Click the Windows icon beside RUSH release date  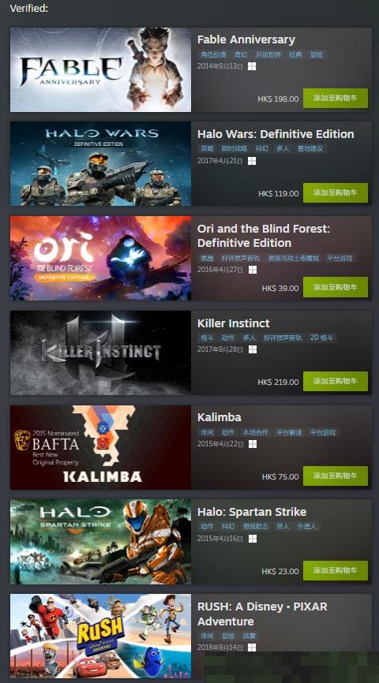252,648
